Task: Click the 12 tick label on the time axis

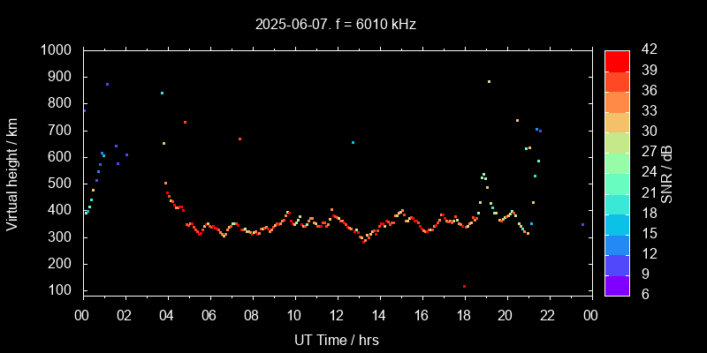Action: coord(337,315)
